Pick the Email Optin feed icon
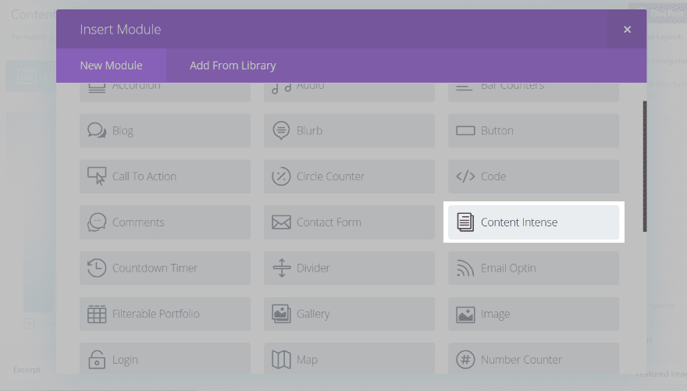 click(x=465, y=268)
